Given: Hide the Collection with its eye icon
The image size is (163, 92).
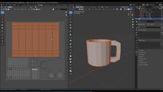Looking at the screenshot, I should [x=162, y=9].
